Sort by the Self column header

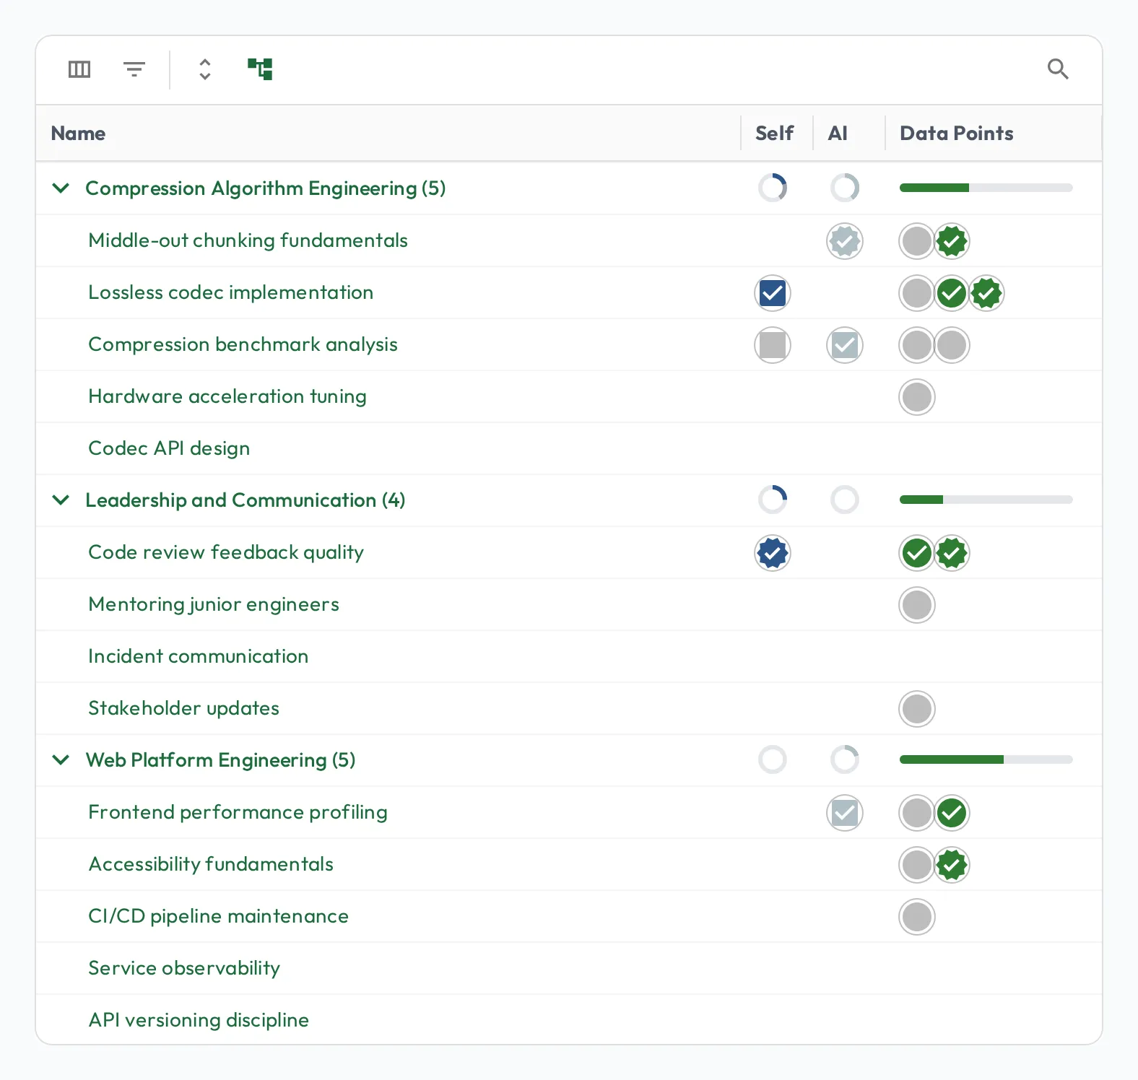click(x=774, y=134)
